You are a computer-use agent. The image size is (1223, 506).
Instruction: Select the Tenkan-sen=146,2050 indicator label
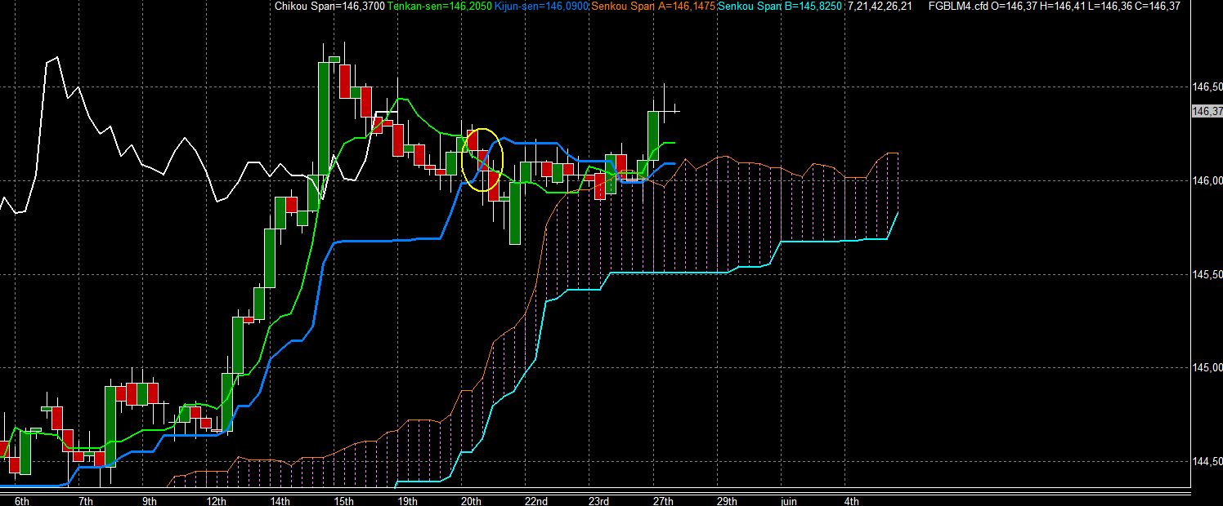440,7
